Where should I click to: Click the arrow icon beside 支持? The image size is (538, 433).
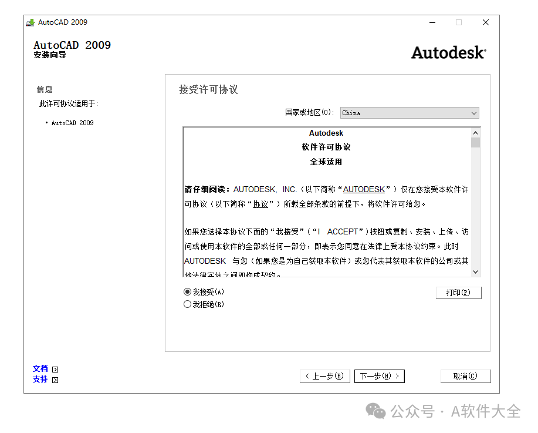tap(55, 380)
